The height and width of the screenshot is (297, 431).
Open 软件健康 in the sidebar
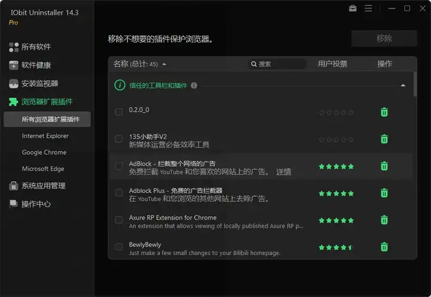(x=36, y=65)
